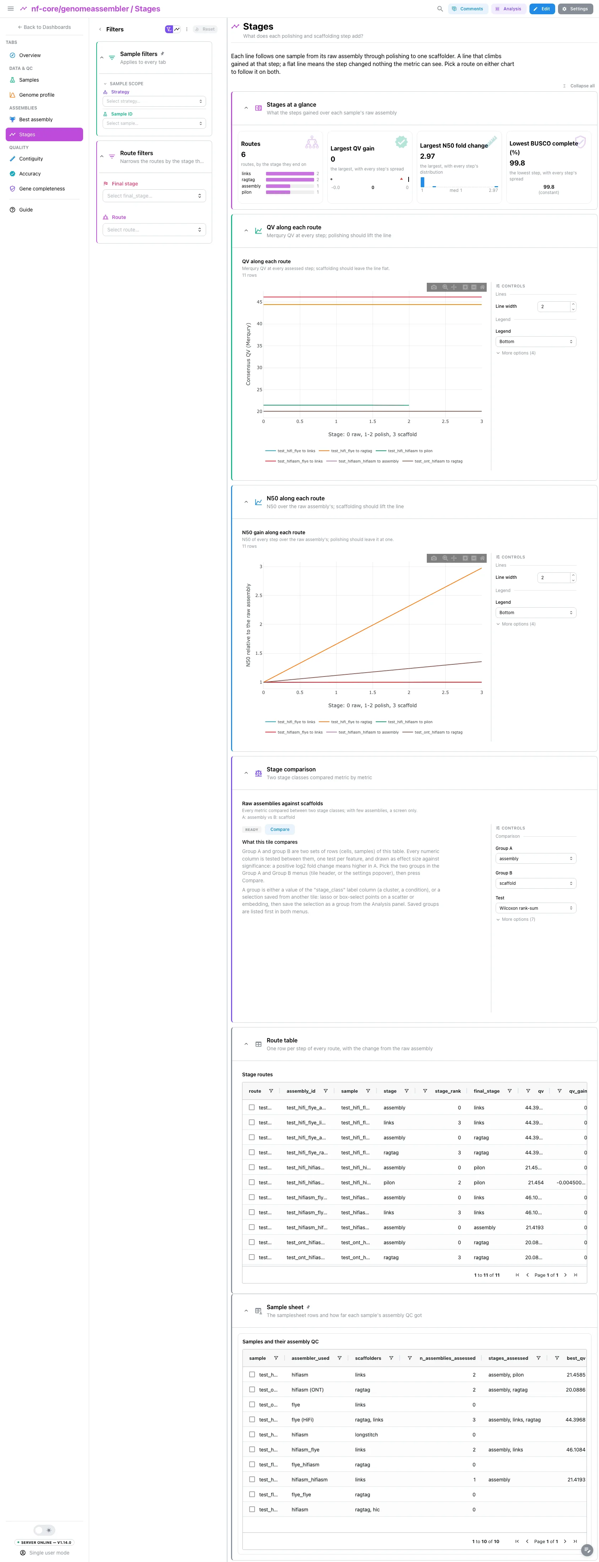Download QV chart snapshot with camera icon
The image size is (599, 1562).
434,287
